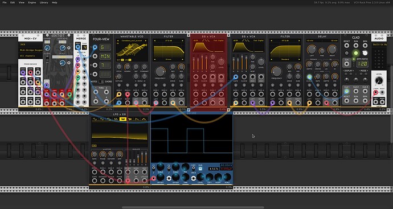393x209 pixels.
Task: Click the LFO x EG RATE knob
Action: point(94,154)
